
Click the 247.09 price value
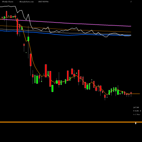pos(136,107)
